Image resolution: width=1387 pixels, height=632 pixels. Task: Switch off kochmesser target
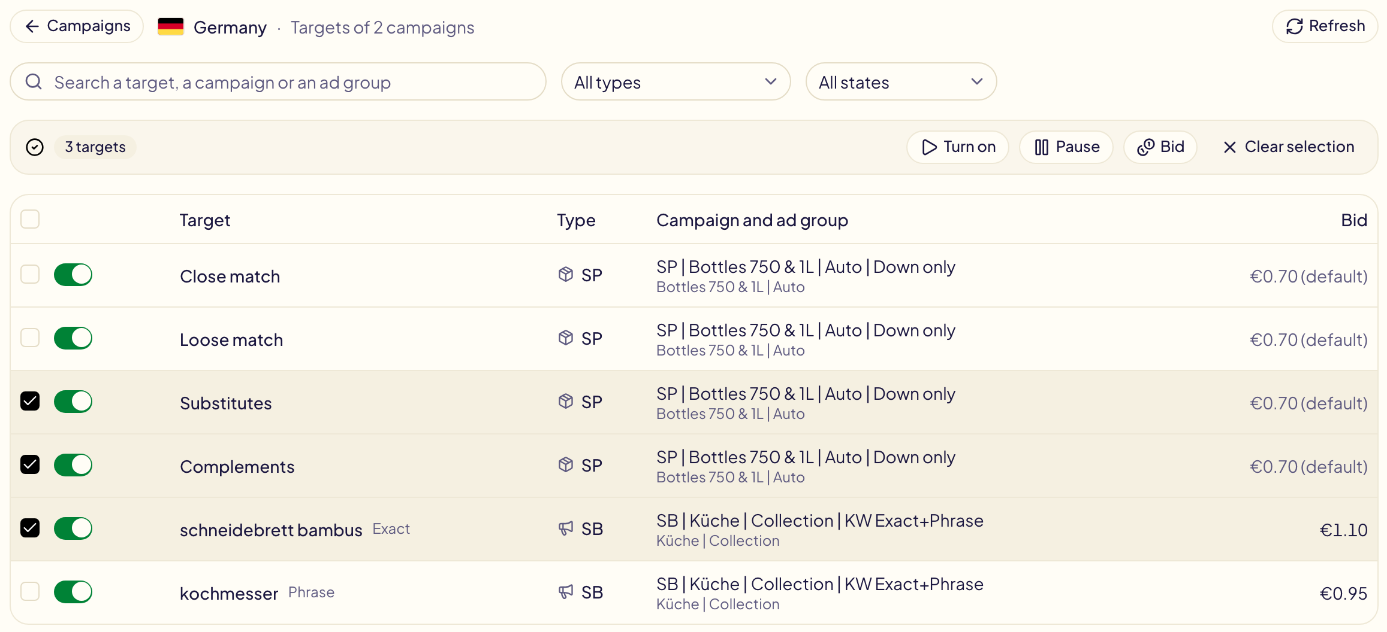[x=73, y=592]
